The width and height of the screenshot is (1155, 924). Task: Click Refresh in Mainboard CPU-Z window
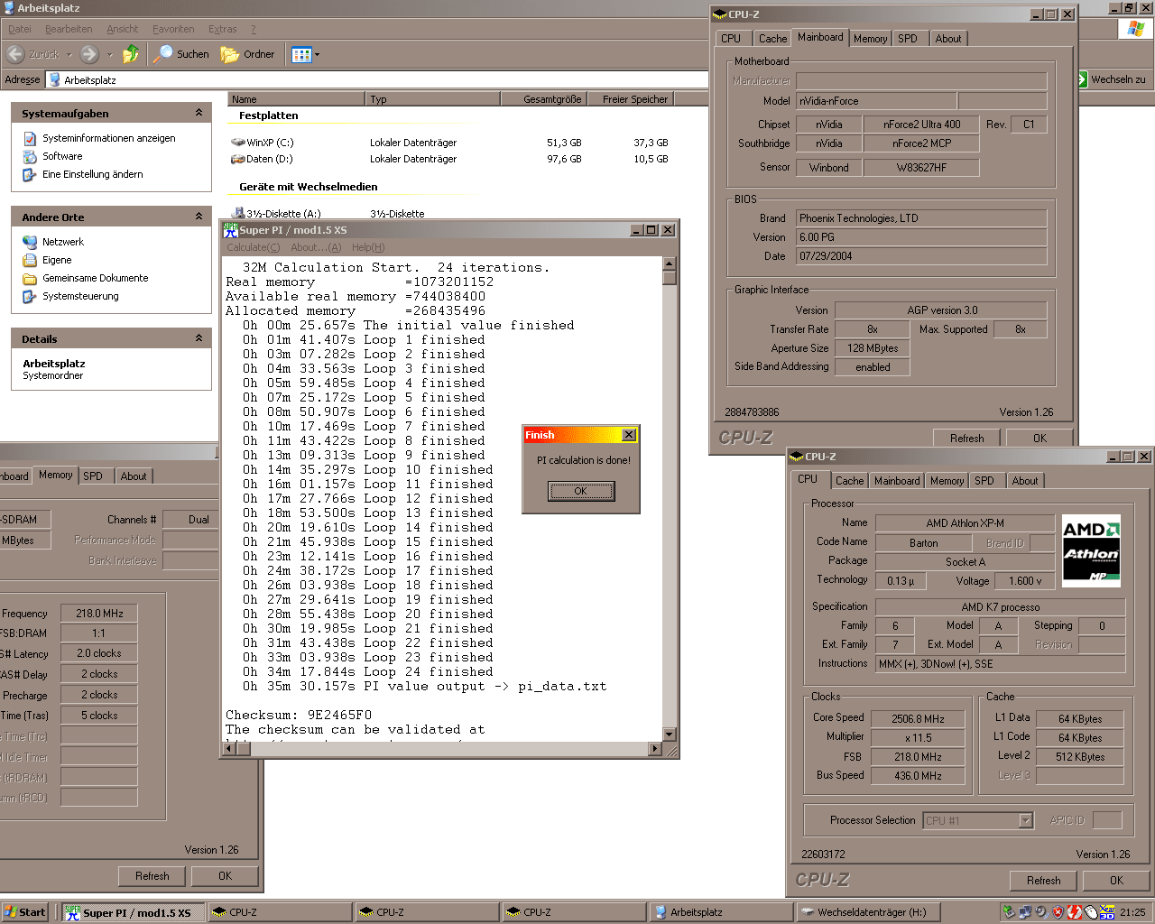[x=967, y=438]
